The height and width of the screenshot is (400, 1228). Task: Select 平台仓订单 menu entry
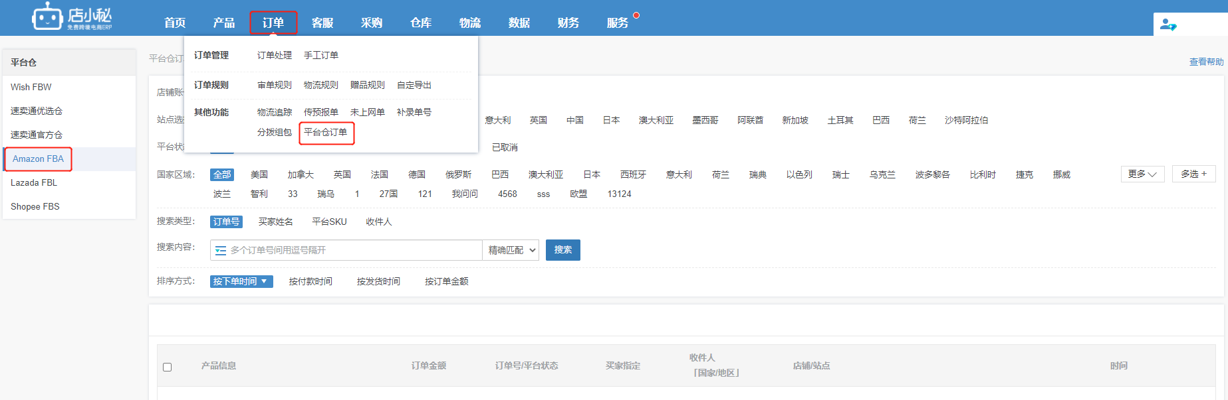tap(326, 132)
